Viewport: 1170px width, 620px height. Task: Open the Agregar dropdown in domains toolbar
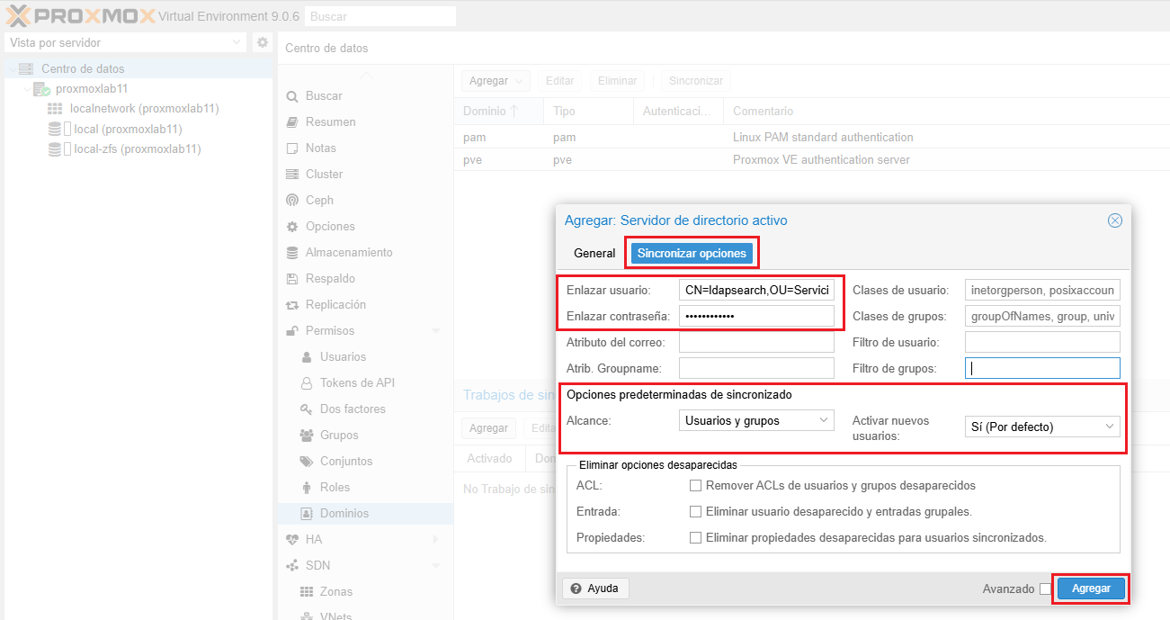pyautogui.click(x=496, y=80)
